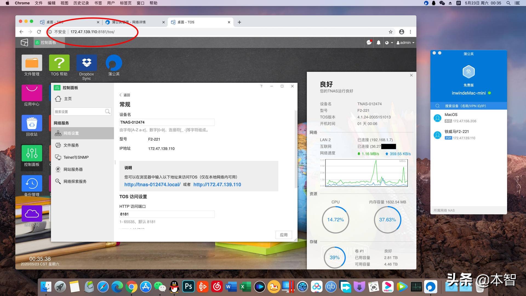
Task: Open the admin account dropdown
Action: click(405, 42)
